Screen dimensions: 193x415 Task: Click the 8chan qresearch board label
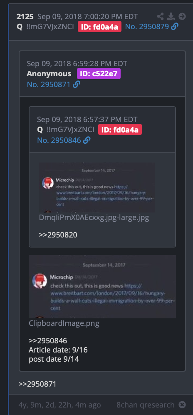click(x=146, y=405)
